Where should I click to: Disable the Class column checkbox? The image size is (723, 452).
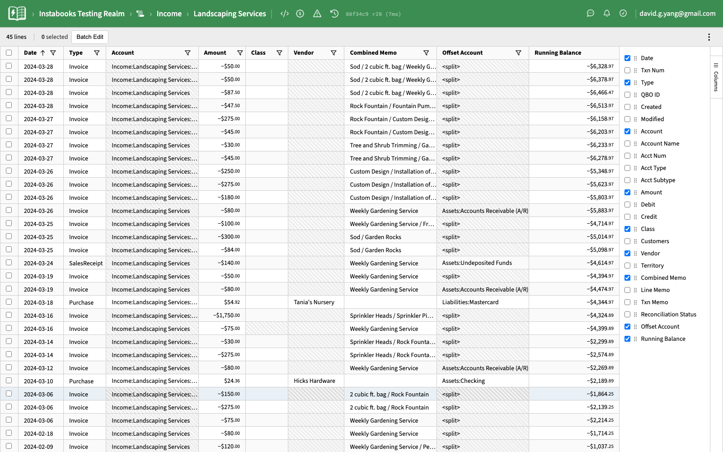pos(627,229)
